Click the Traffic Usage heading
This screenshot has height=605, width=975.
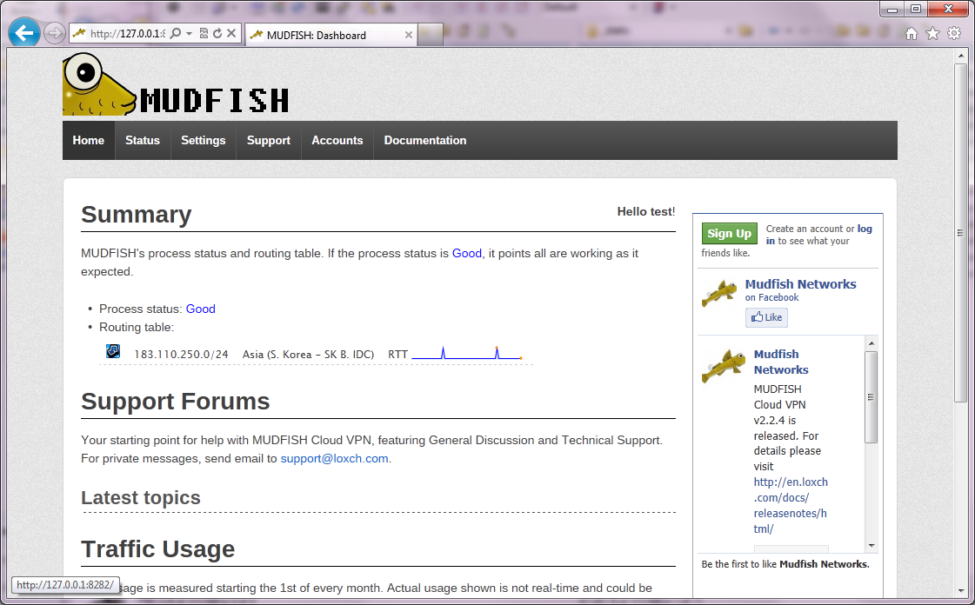pyautogui.click(x=158, y=549)
